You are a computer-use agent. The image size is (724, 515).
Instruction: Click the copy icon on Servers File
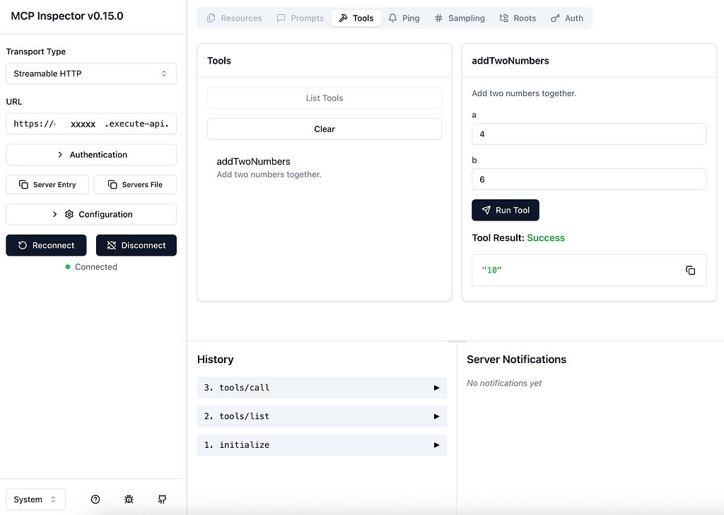112,184
